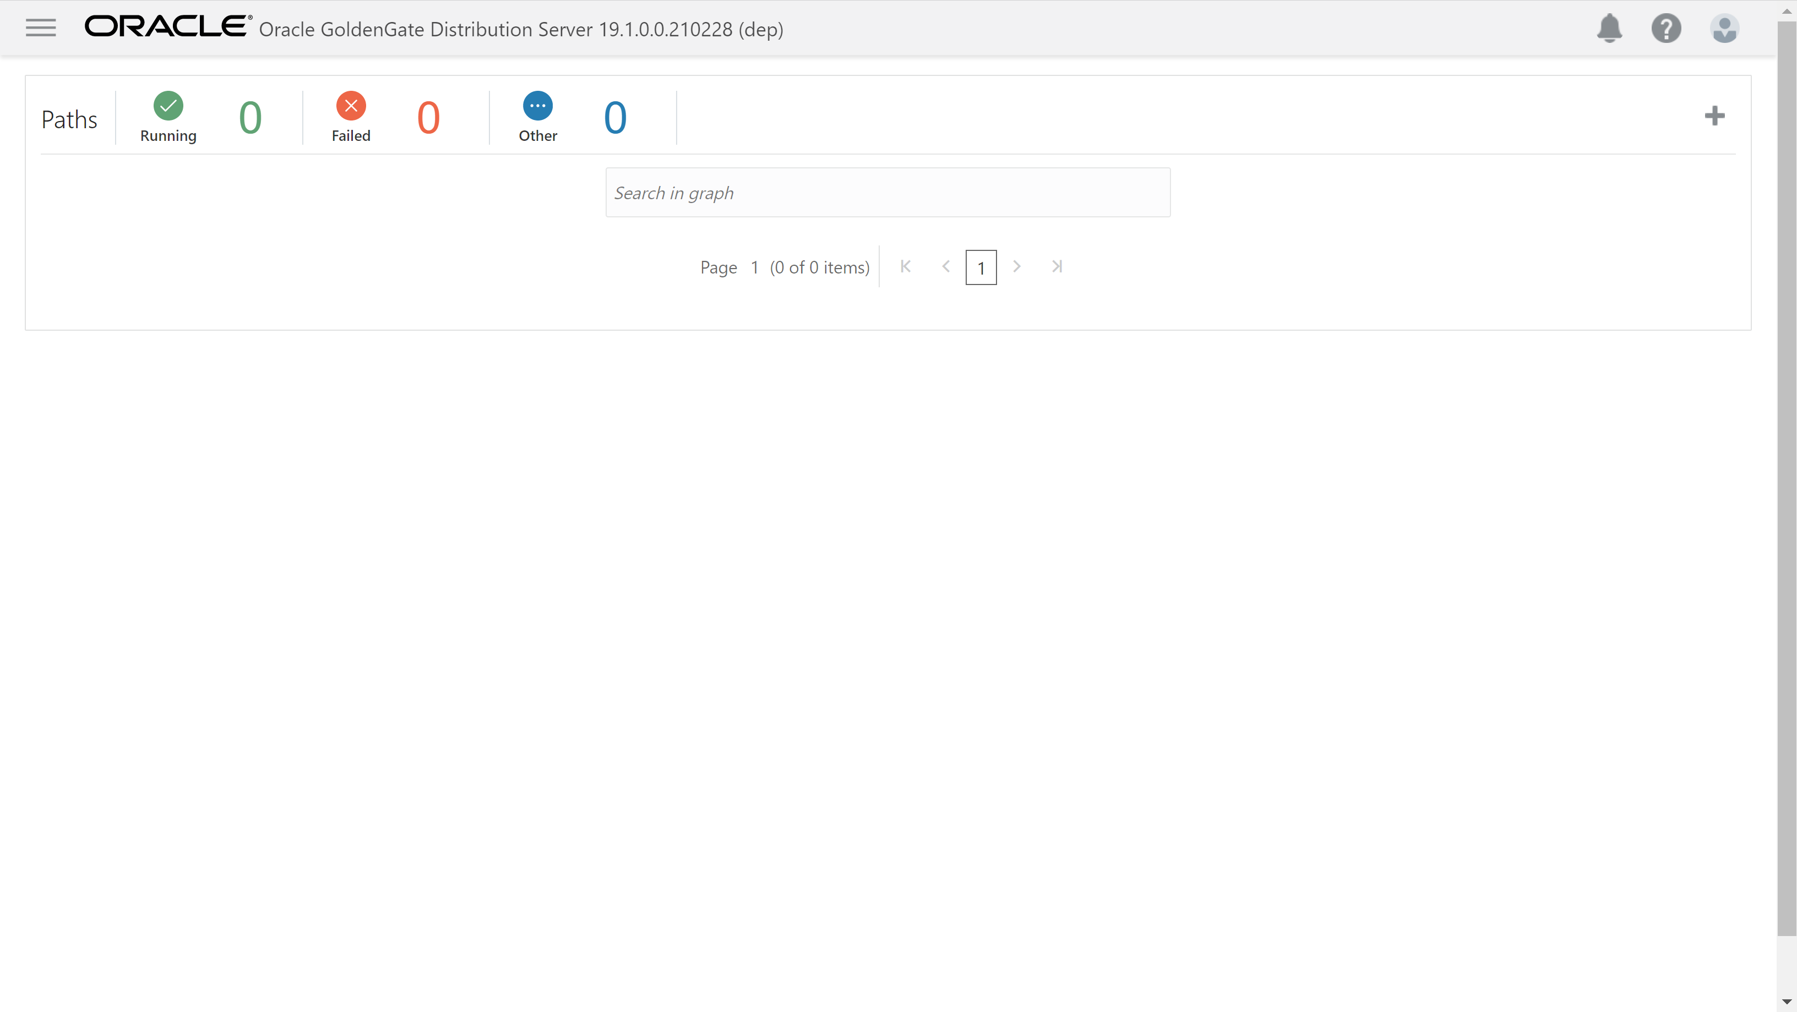Click the help question mark icon

point(1666,29)
